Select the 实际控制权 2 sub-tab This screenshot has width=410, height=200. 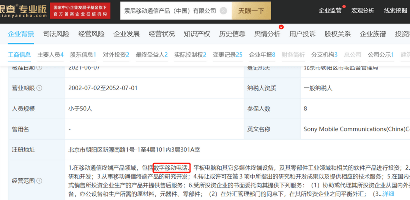[x=190, y=55]
